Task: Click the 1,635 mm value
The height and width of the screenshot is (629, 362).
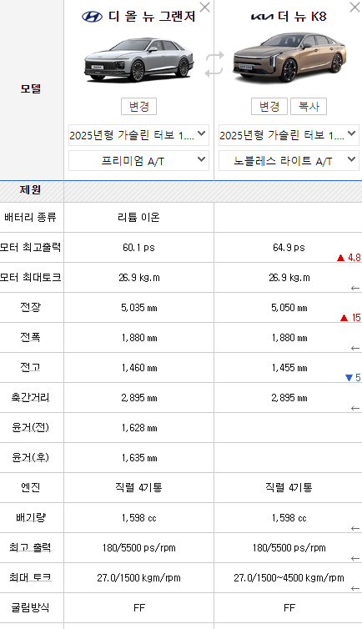Action: click(139, 458)
